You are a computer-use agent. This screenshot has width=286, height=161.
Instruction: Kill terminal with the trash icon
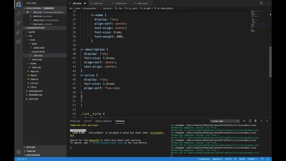point(256,121)
